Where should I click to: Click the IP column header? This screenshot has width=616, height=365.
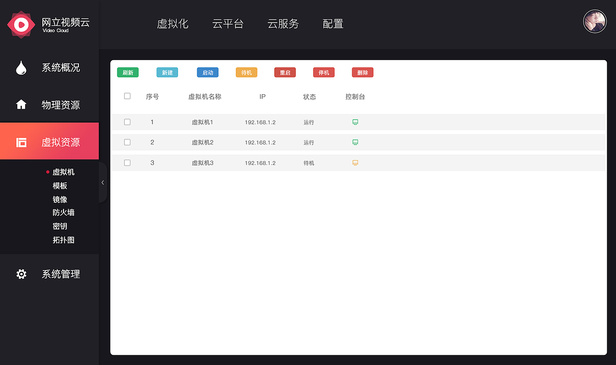(x=262, y=97)
